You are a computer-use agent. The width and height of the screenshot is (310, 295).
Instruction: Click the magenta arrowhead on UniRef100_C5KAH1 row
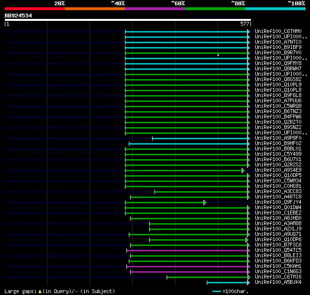[248, 267]
